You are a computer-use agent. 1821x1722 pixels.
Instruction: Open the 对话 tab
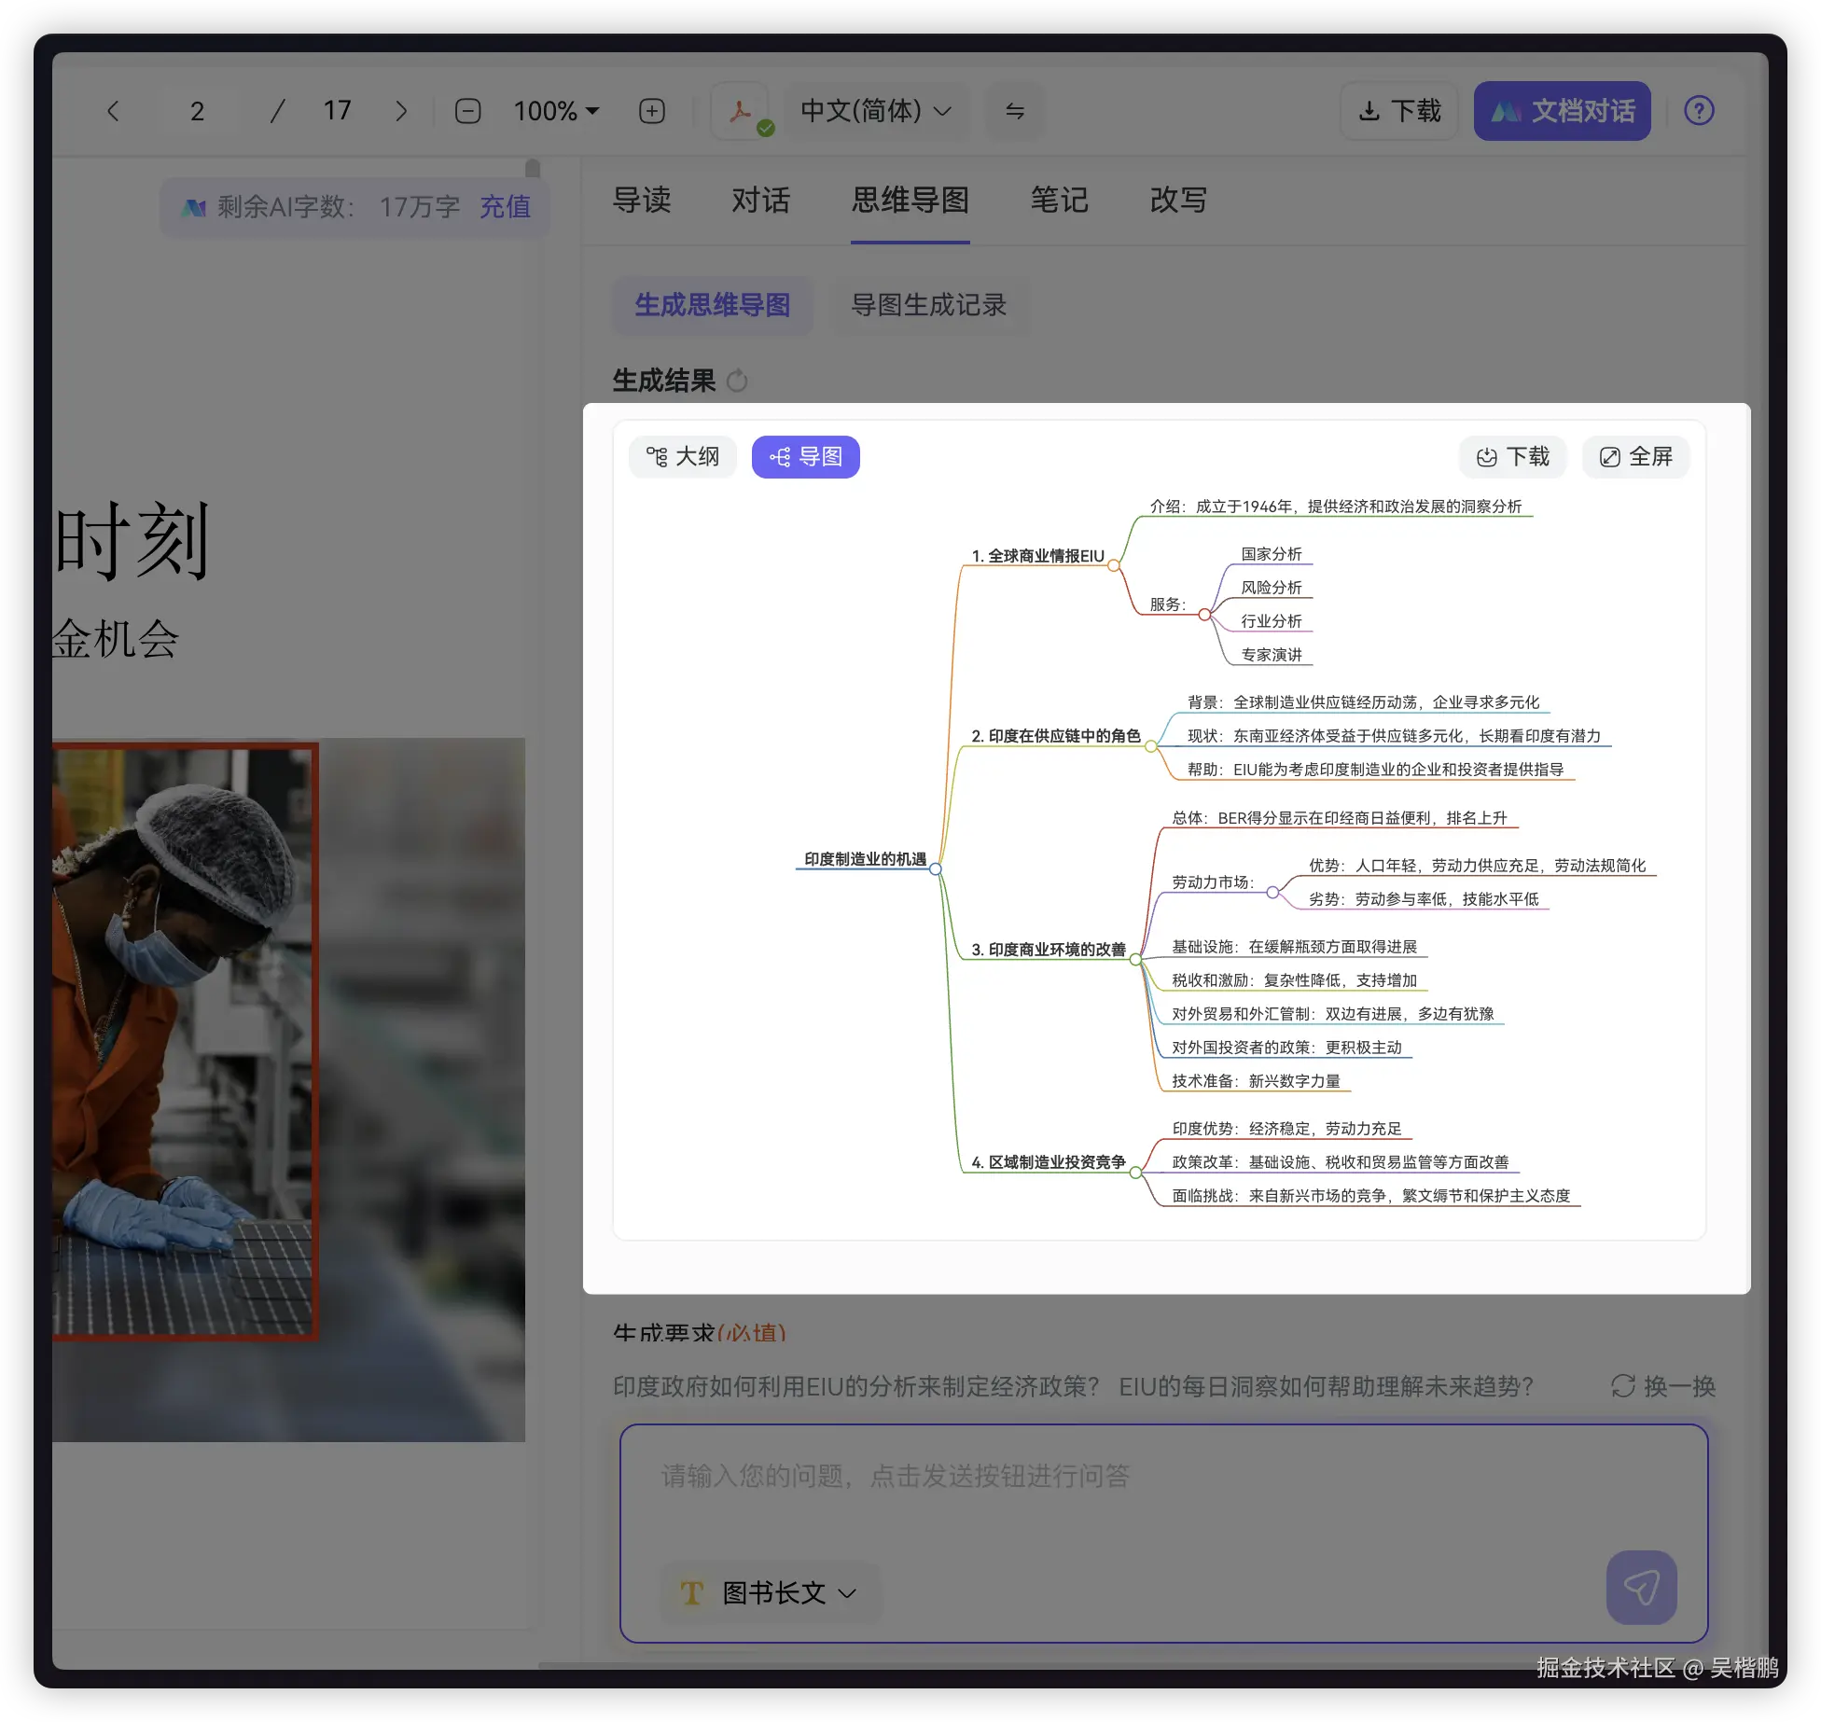(x=760, y=200)
